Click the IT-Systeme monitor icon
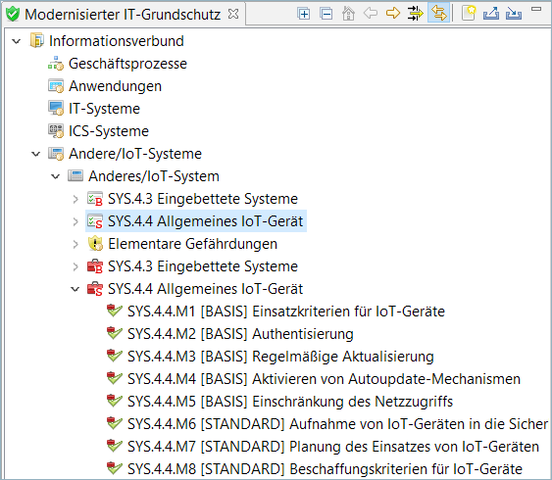552x480 pixels. [x=56, y=109]
